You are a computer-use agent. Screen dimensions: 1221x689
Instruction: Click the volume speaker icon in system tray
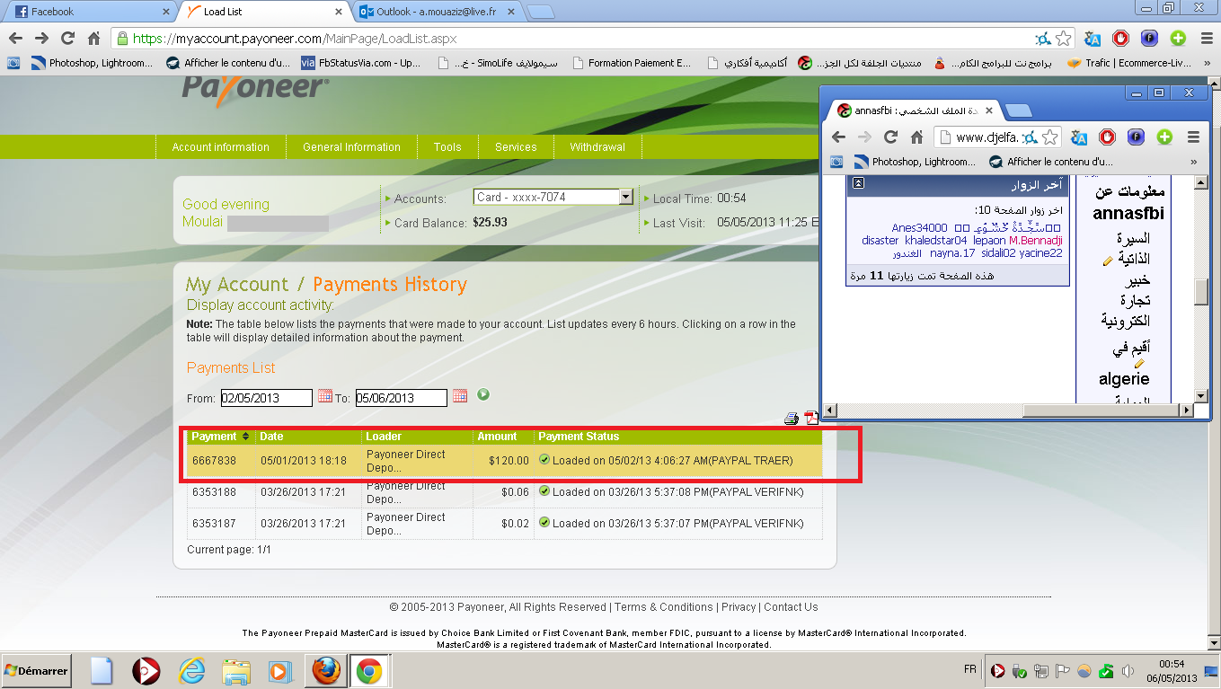click(1128, 671)
